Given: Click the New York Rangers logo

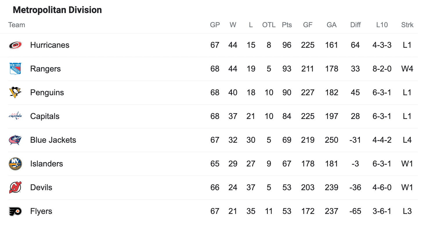Looking at the screenshot, I should pos(15,69).
